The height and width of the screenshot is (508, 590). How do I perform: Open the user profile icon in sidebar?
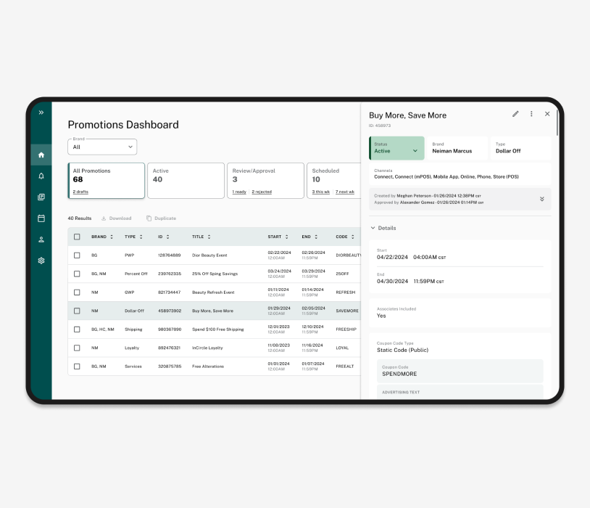[41, 239]
